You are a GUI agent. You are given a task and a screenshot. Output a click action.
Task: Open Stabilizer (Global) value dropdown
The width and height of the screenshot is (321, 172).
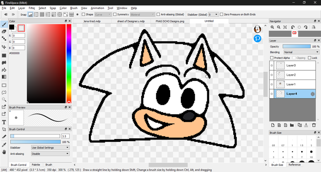point(213,15)
